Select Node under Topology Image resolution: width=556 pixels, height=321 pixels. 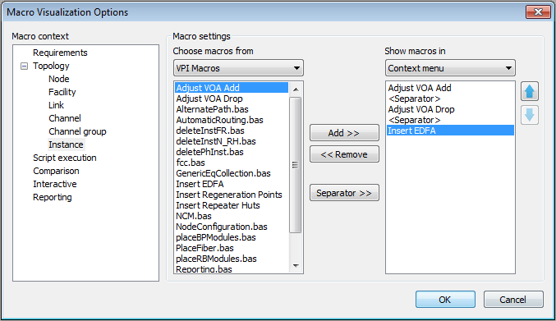[x=59, y=79]
